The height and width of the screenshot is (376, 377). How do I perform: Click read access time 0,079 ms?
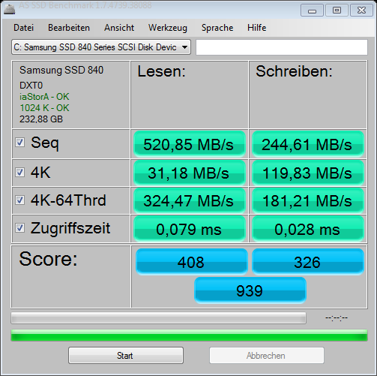pyautogui.click(x=190, y=229)
